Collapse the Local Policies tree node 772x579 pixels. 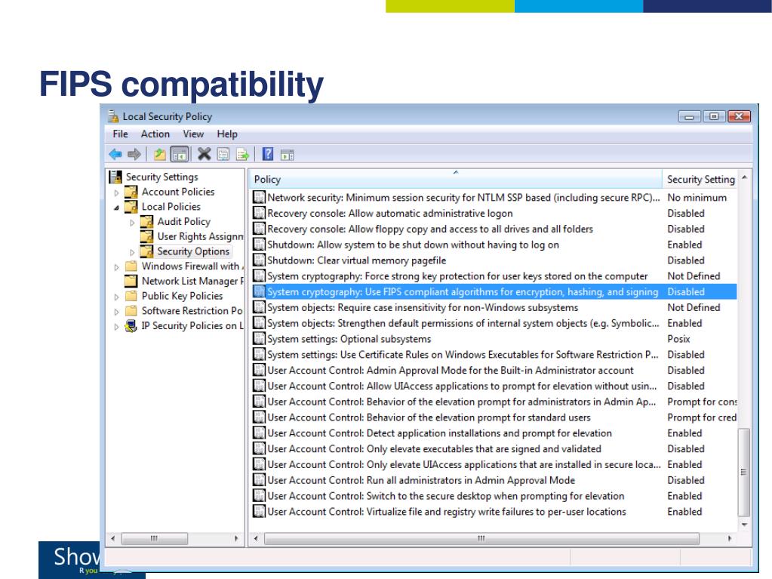[117, 208]
